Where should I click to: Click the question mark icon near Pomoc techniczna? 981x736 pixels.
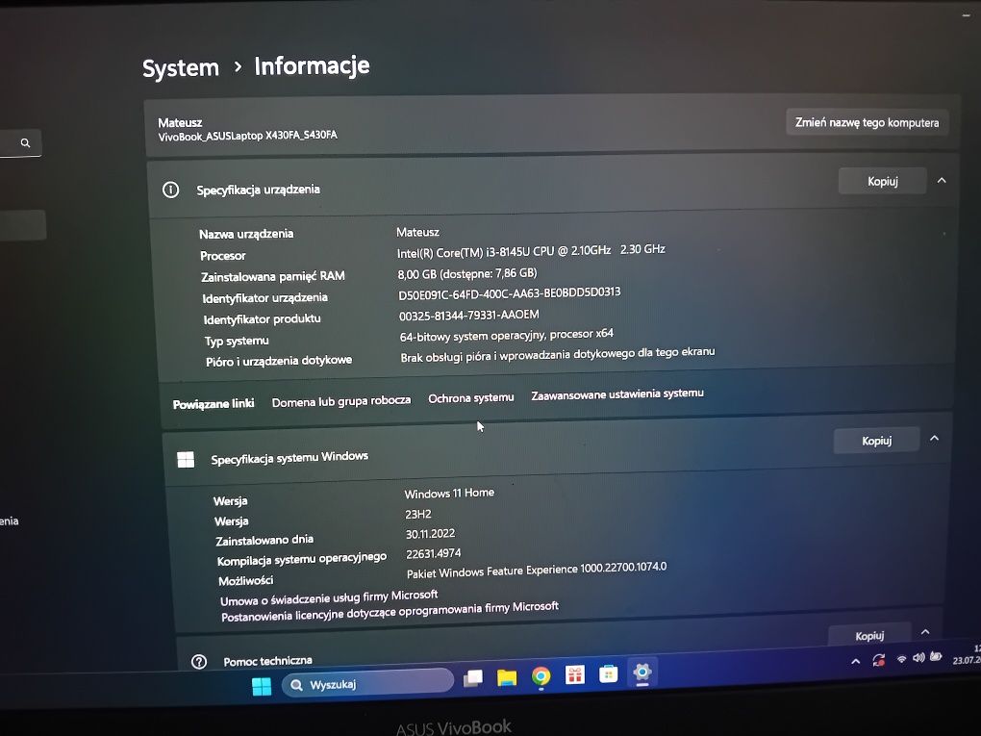click(199, 662)
